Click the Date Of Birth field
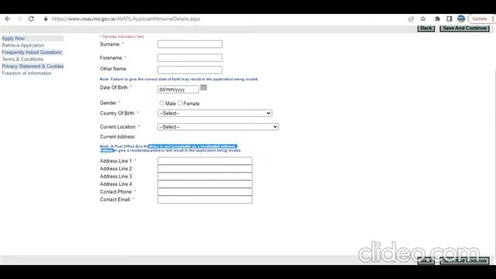Image resolution: width=496 pixels, height=279 pixels. click(178, 89)
